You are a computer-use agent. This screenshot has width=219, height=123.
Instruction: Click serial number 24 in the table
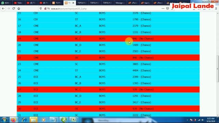coord(20,71)
